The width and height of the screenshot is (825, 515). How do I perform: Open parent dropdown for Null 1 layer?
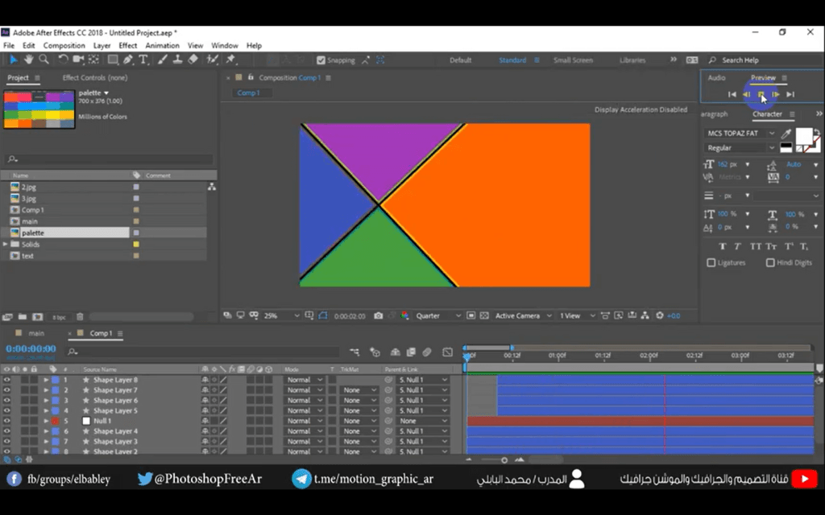point(424,421)
